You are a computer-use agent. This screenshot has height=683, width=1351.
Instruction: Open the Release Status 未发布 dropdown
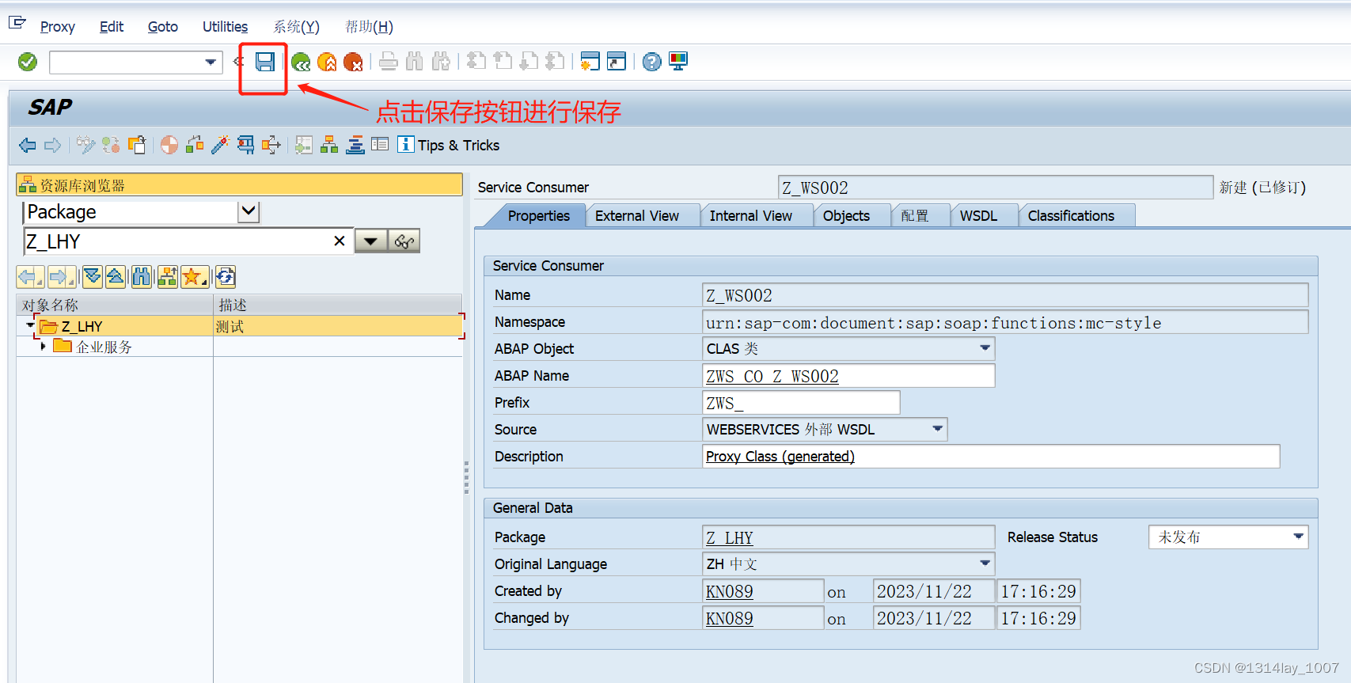(1298, 537)
